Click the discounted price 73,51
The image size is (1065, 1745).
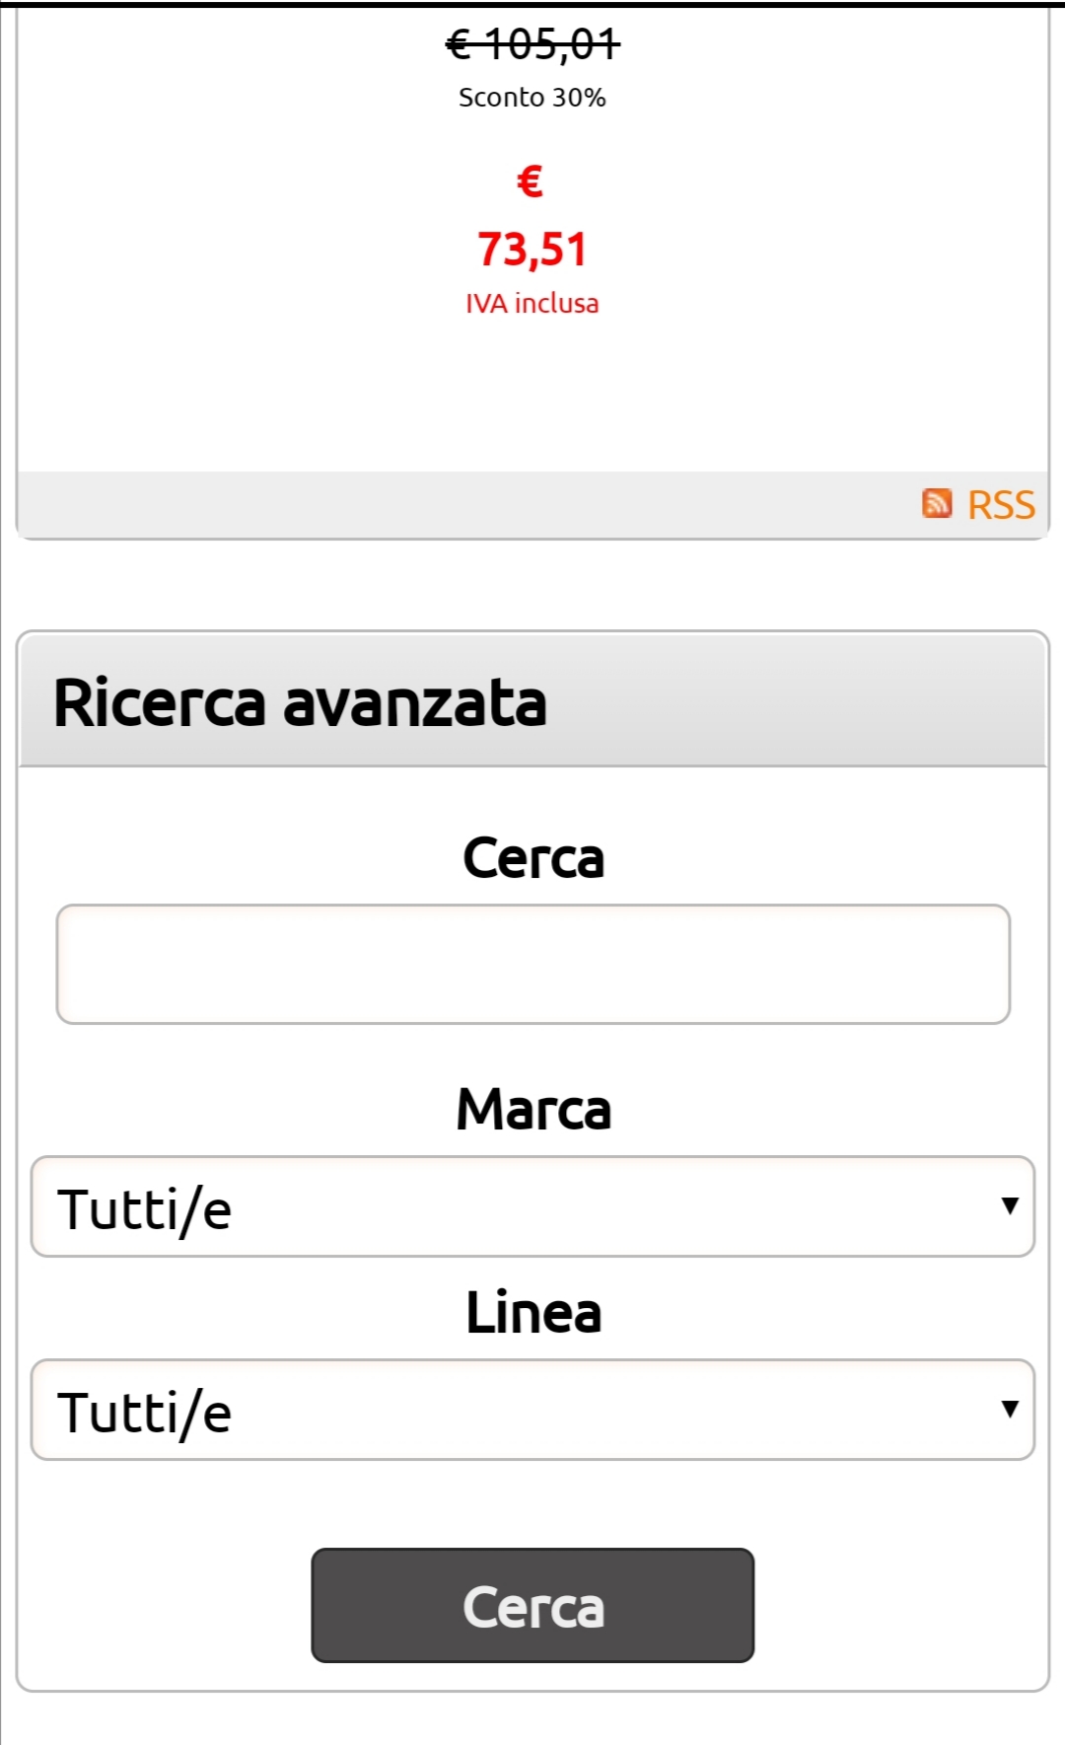[532, 249]
